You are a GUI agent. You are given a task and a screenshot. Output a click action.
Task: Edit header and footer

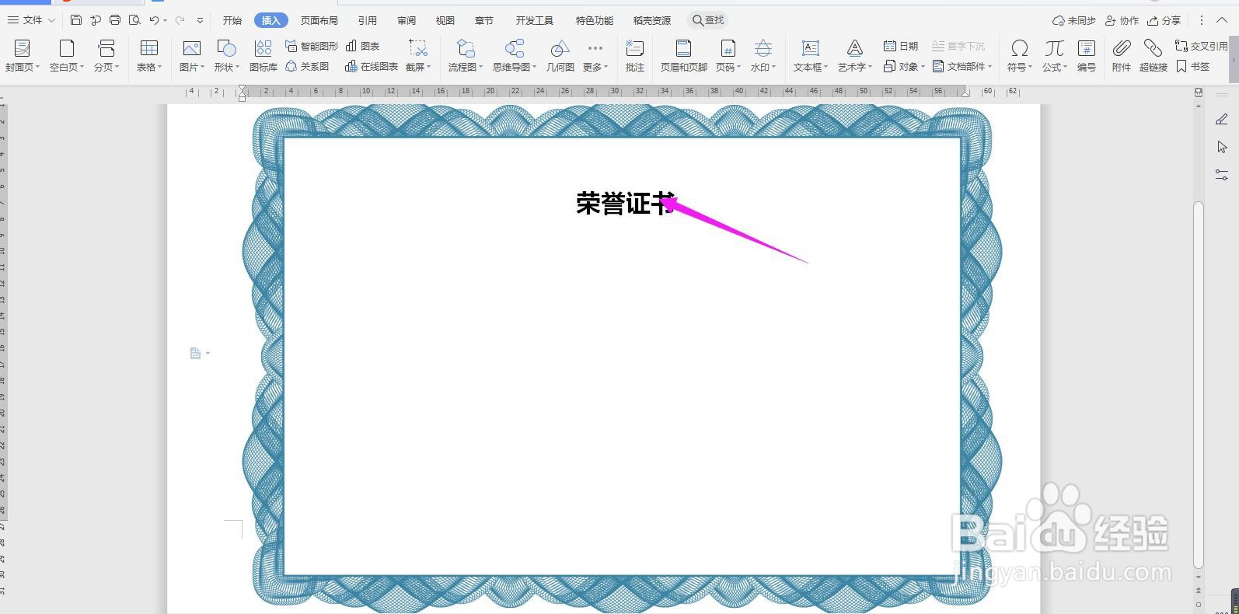(x=683, y=56)
